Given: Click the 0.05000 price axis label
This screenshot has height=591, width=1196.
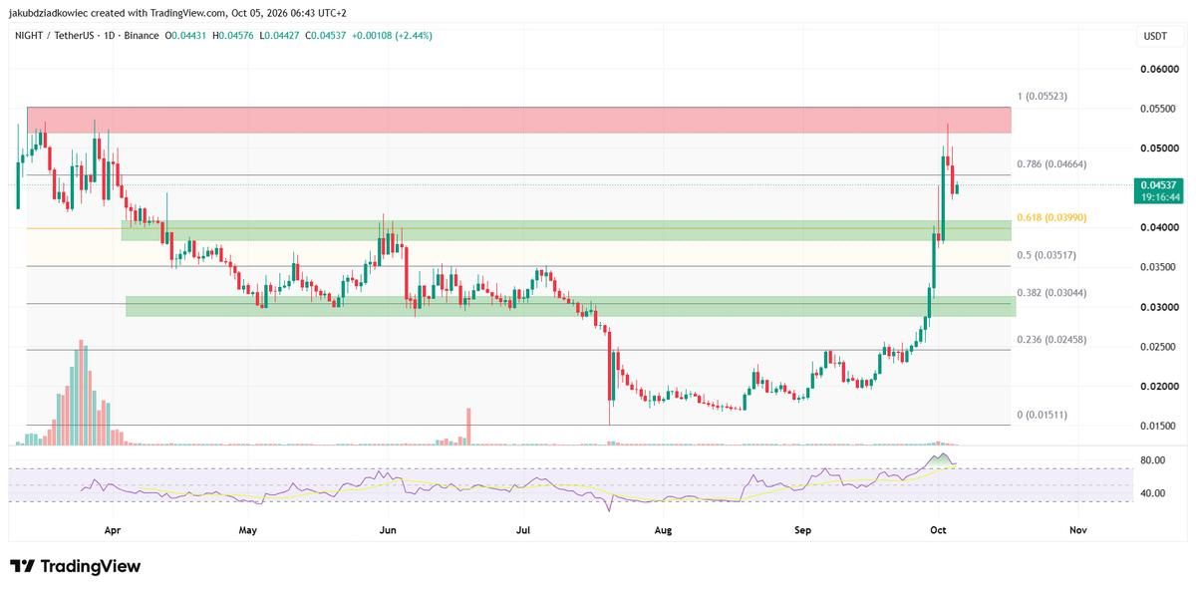Looking at the screenshot, I should click(1158, 148).
